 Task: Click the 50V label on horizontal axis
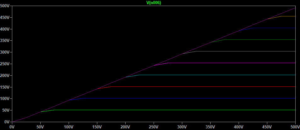pos(40,127)
